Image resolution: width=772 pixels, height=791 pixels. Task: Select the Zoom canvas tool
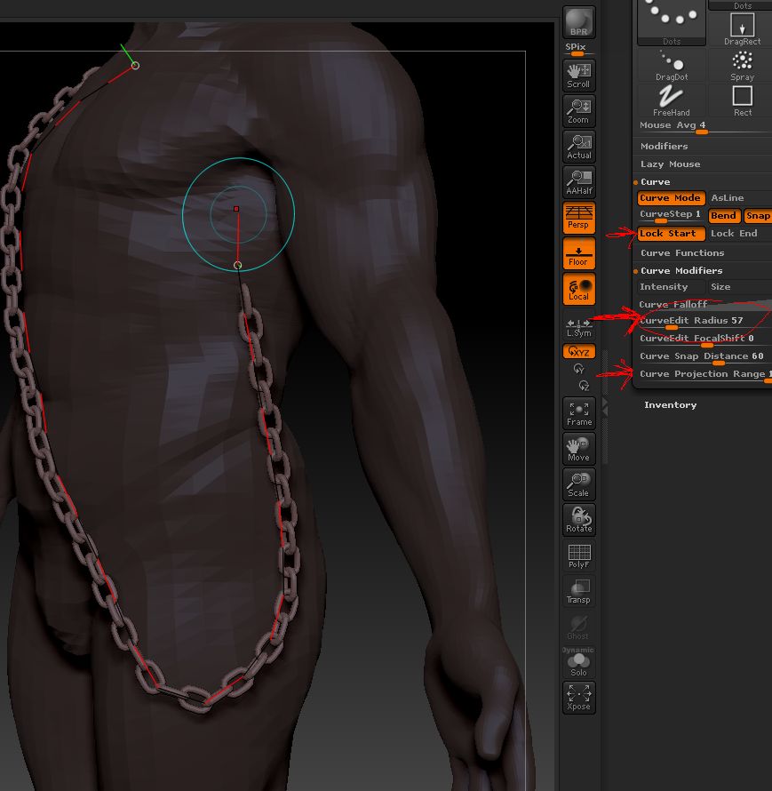coord(579,111)
